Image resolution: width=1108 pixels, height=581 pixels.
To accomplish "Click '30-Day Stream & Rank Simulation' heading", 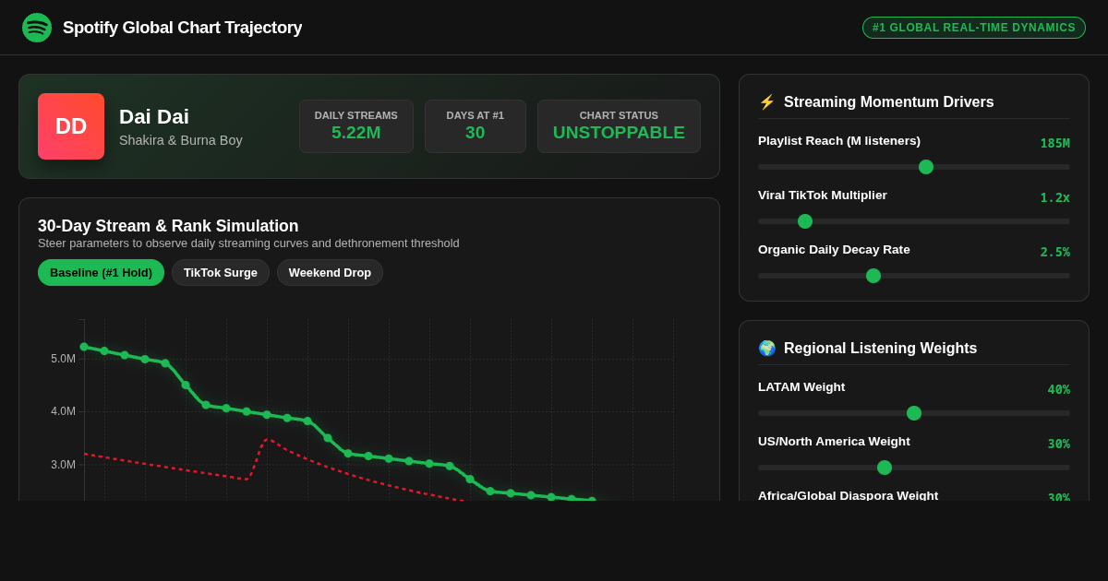I will 168,226.
